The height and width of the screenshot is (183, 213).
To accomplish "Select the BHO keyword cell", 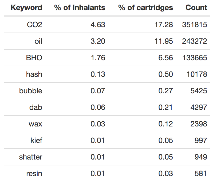I will pyautogui.click(x=34, y=58).
